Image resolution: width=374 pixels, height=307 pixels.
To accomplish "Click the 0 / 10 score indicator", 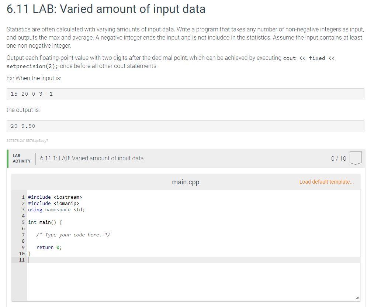I will [339, 158].
